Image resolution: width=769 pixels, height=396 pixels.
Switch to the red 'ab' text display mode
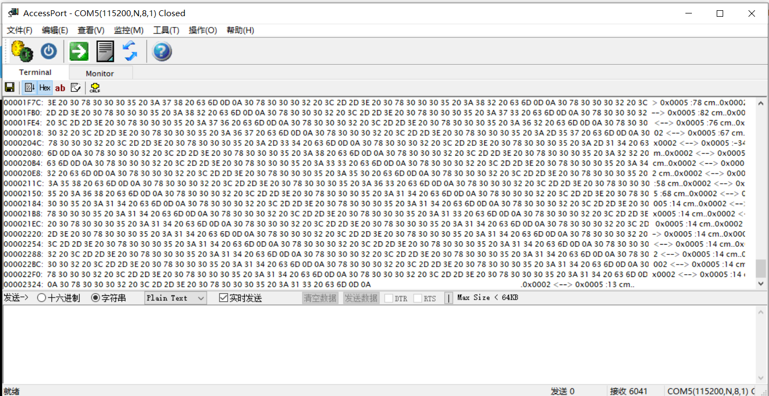pyautogui.click(x=60, y=87)
